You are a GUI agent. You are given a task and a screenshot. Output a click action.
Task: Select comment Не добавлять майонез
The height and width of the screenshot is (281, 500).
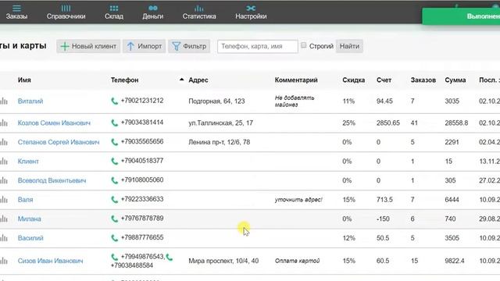click(295, 101)
